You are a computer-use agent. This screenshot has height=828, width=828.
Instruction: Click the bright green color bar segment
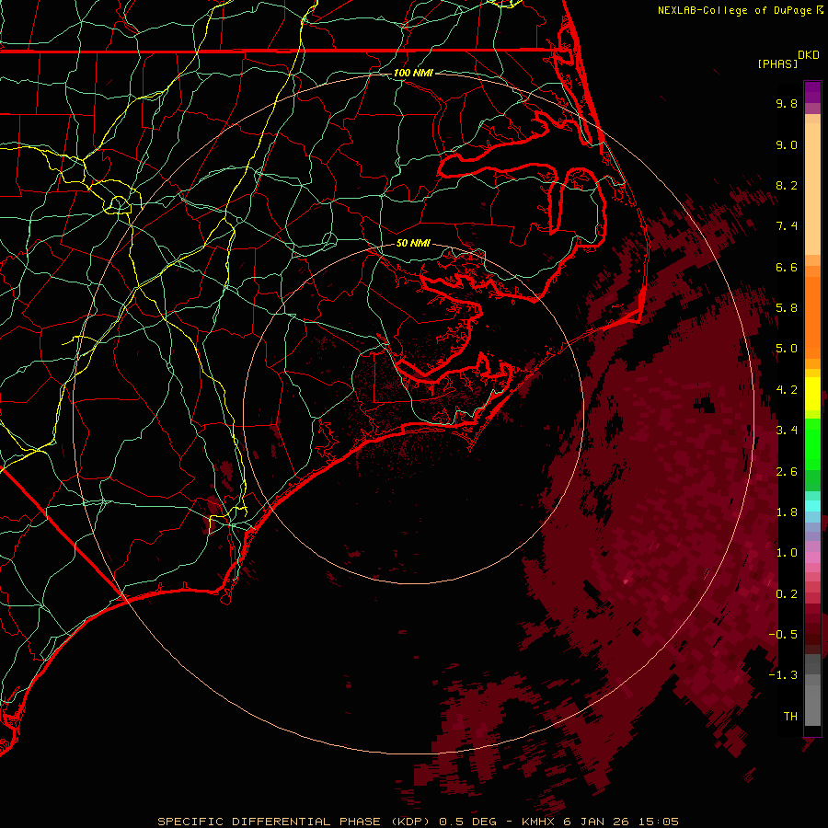(x=812, y=443)
